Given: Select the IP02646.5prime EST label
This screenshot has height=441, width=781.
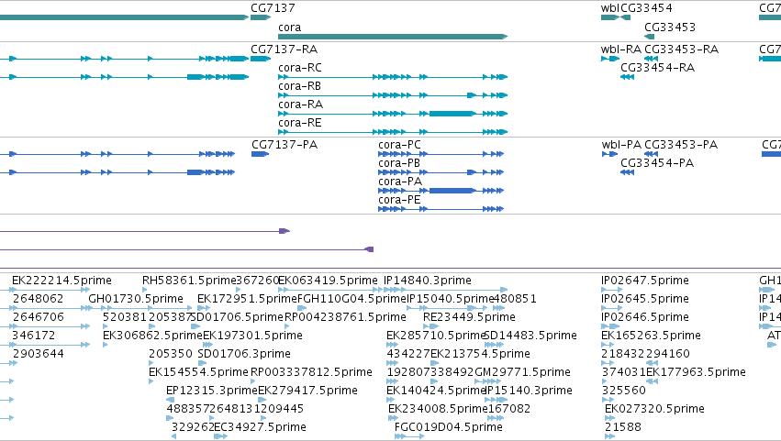Looking at the screenshot, I should 645,317.
